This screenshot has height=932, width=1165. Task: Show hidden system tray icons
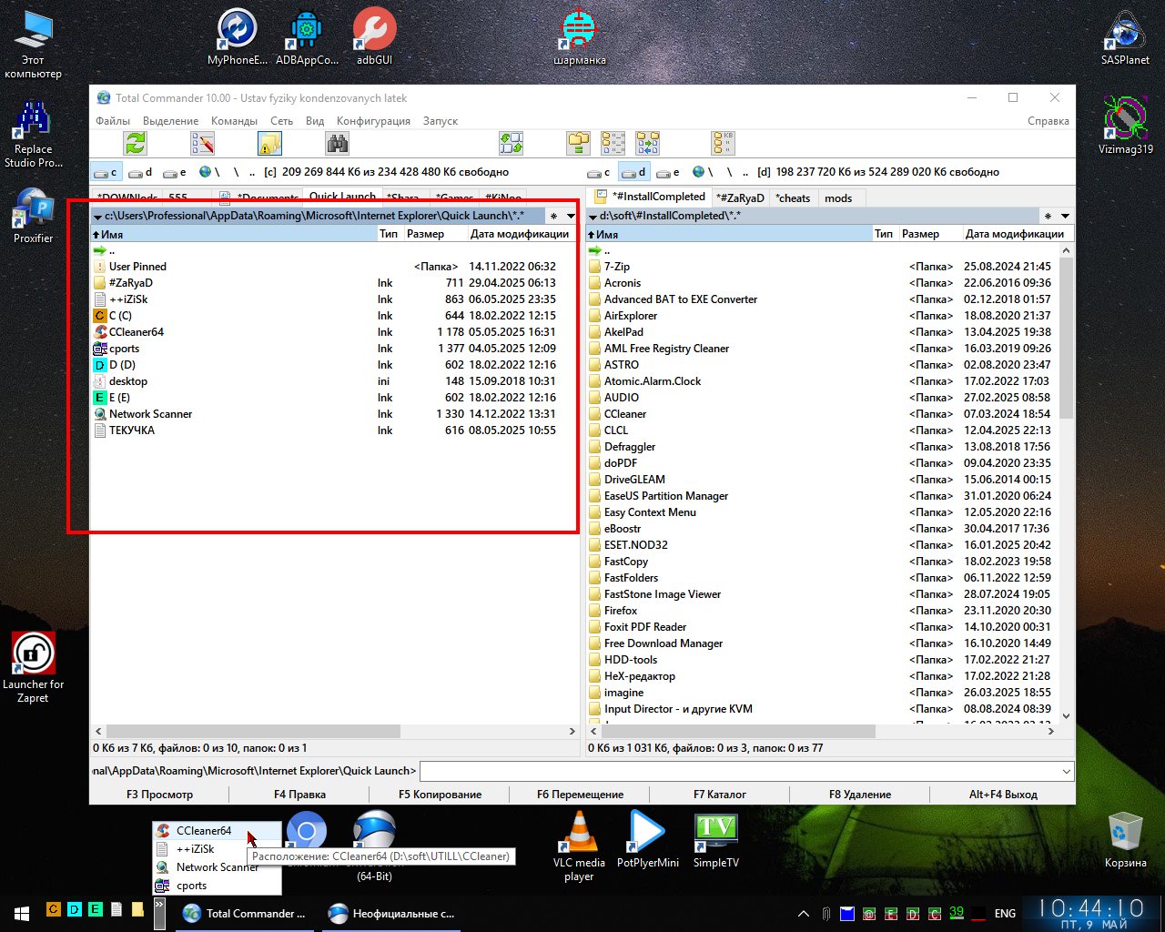(804, 914)
